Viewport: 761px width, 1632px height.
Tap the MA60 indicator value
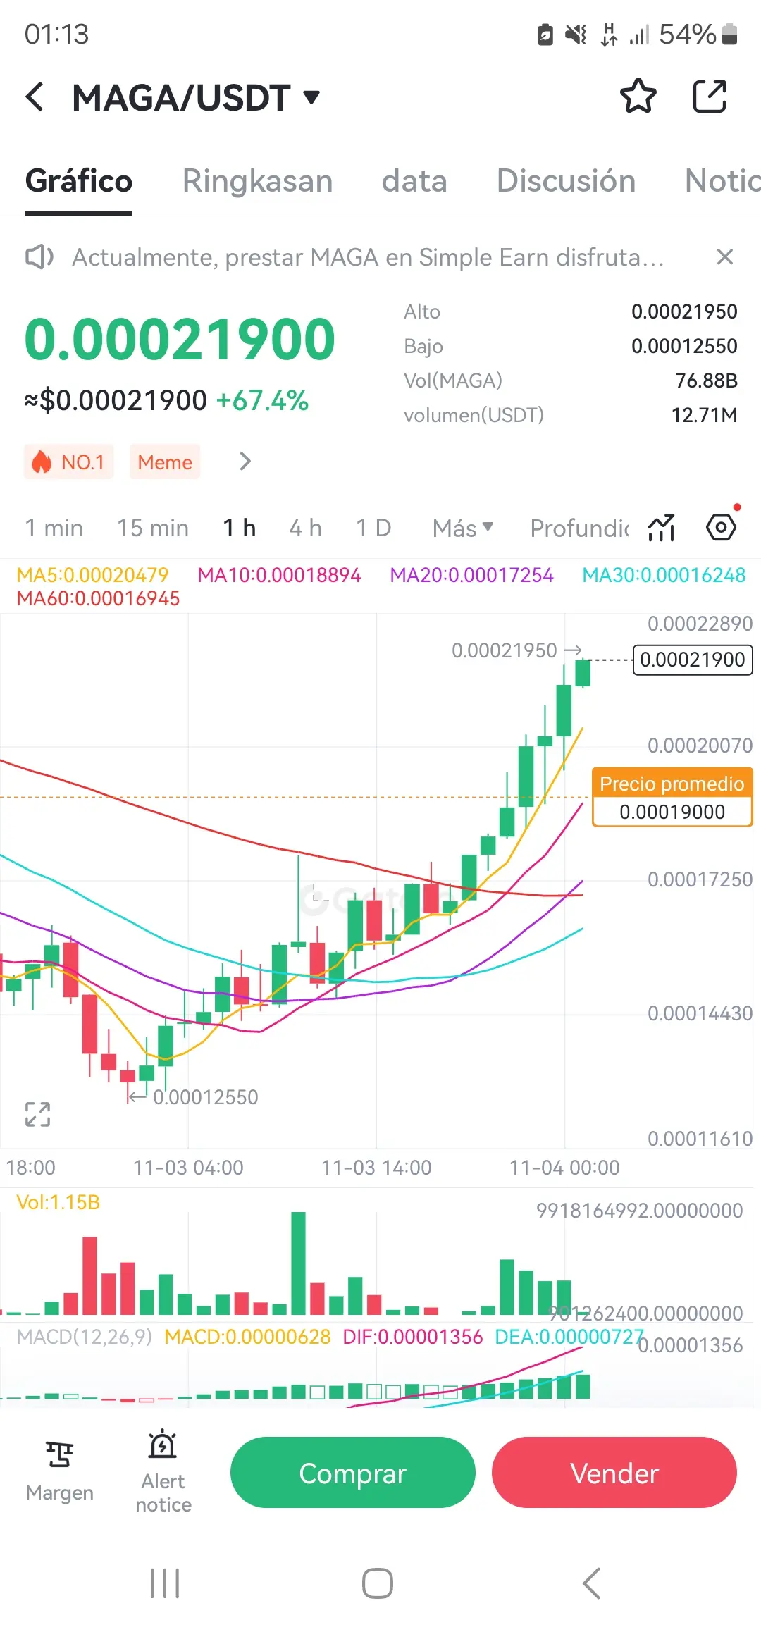98,598
